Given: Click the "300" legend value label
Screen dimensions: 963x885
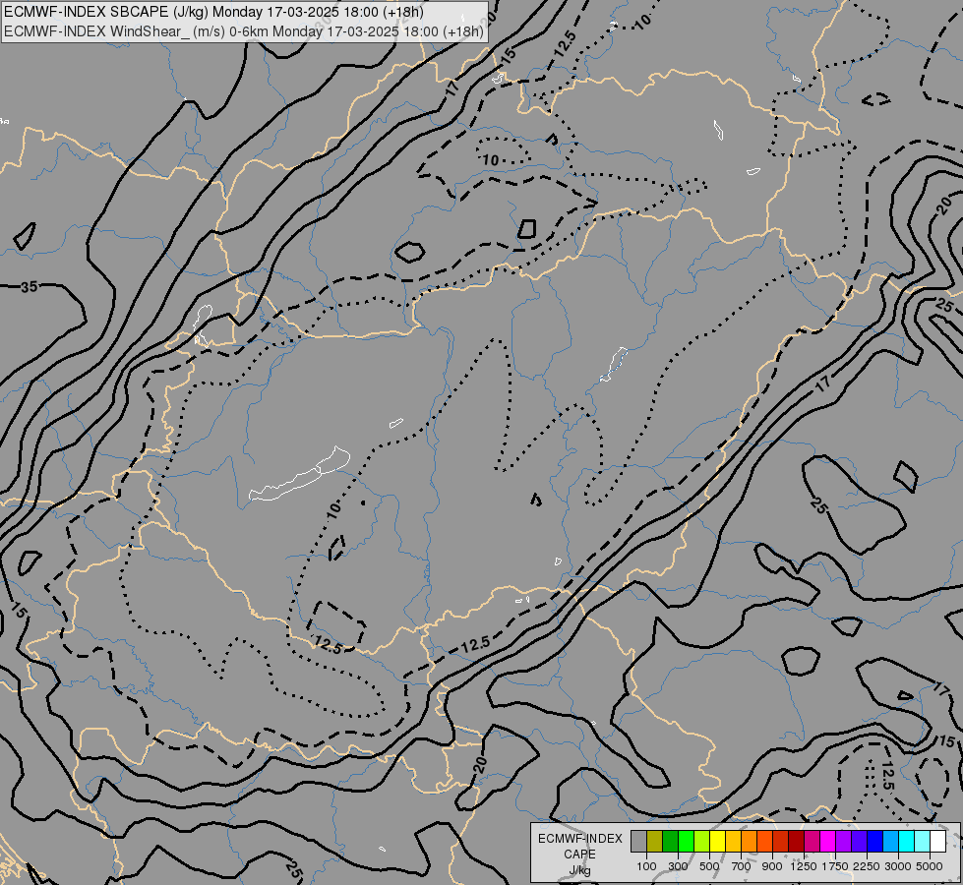Looking at the screenshot, I should pos(678,866).
